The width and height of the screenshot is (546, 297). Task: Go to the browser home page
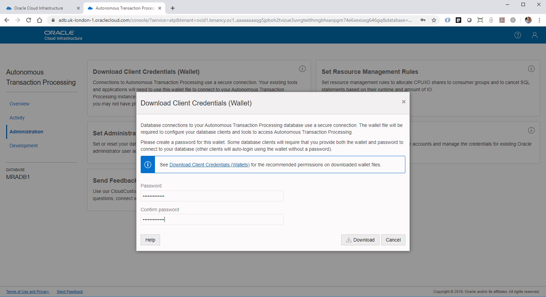pos(40,20)
